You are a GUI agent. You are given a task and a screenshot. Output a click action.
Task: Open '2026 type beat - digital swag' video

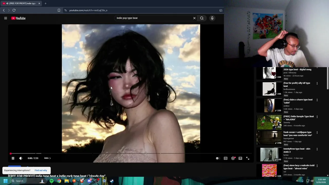[x=297, y=69]
